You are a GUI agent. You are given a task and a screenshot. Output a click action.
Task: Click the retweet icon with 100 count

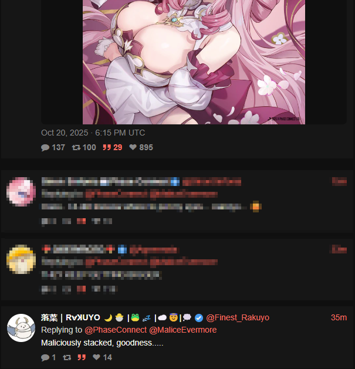pyautogui.click(x=76, y=148)
